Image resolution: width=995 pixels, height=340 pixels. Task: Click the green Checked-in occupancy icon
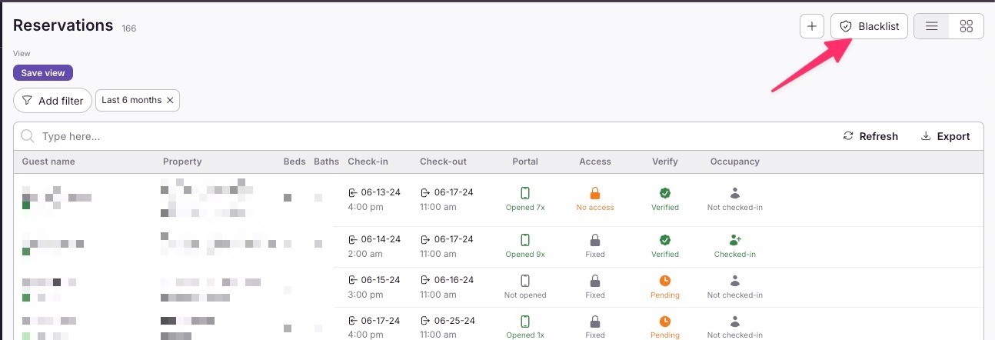pyautogui.click(x=734, y=241)
